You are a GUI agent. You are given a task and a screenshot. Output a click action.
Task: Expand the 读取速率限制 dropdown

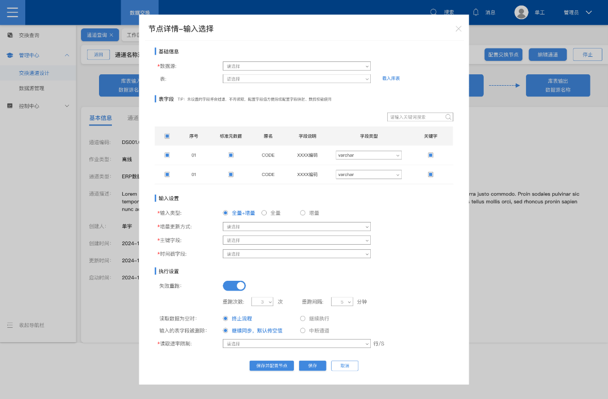tap(297, 344)
